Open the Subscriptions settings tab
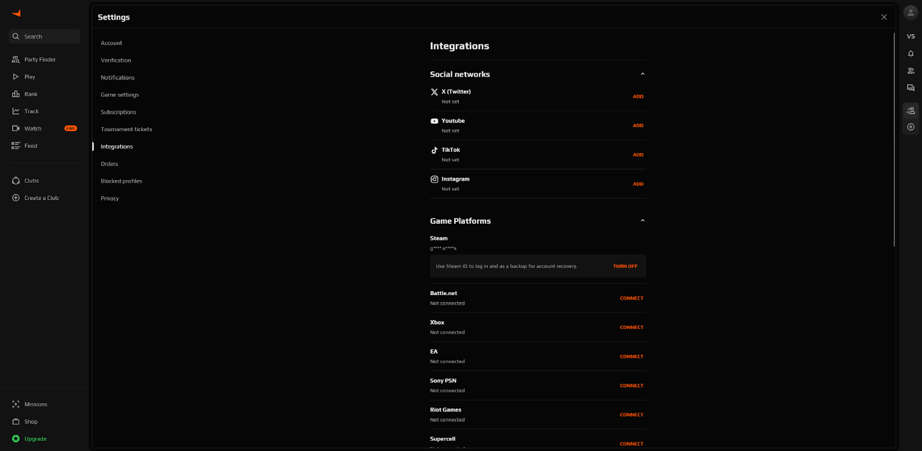Viewport: 922px width, 451px height. click(x=118, y=112)
